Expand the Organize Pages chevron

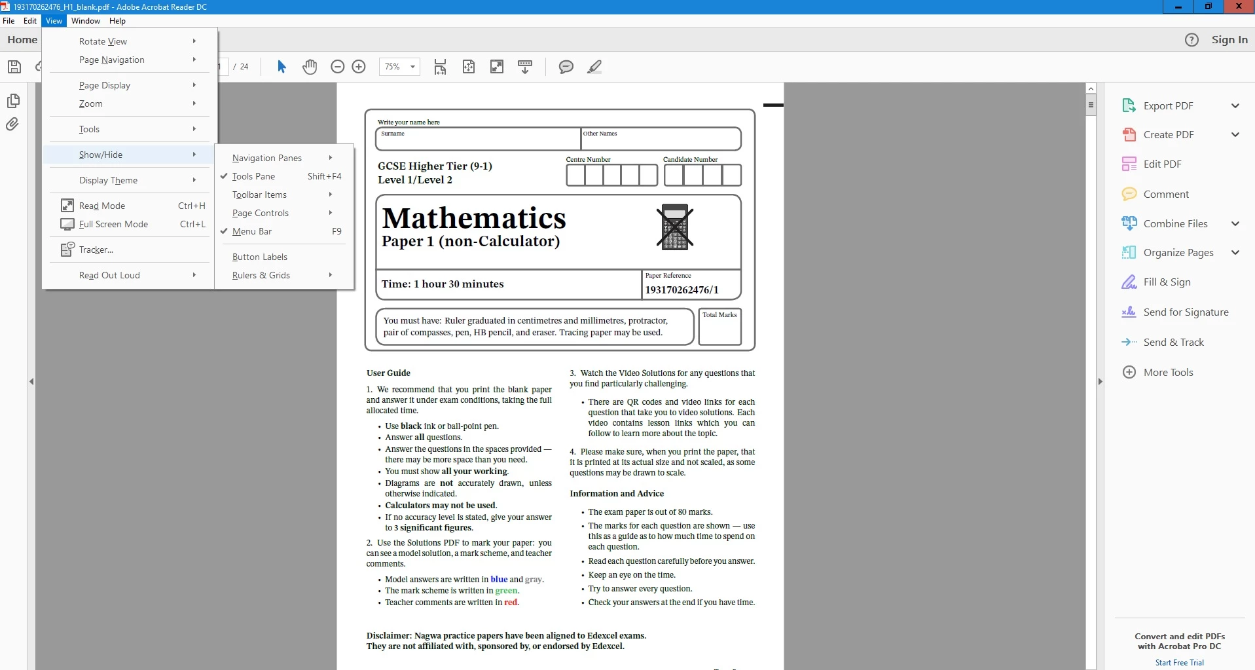[1235, 252]
